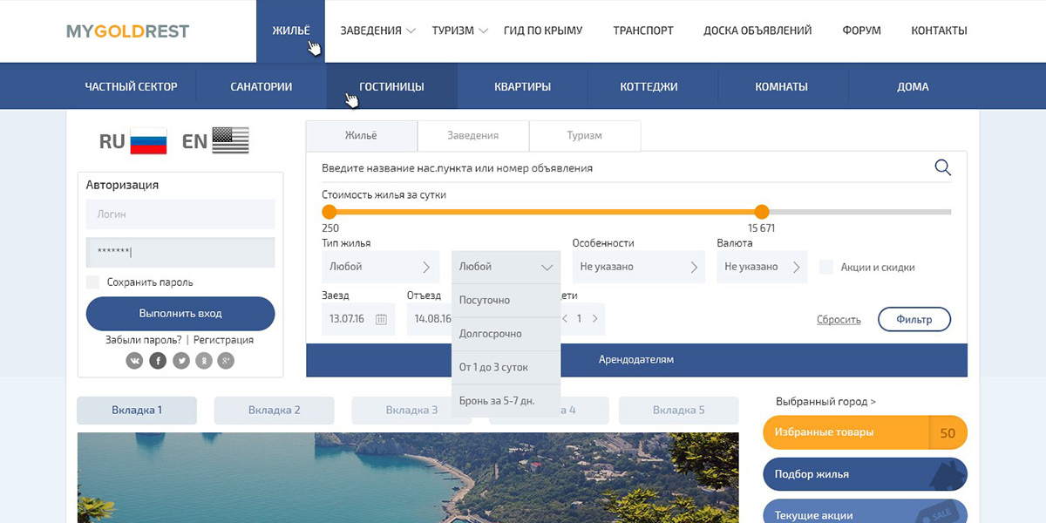Select Гостиницы category
The width and height of the screenshot is (1046, 523).
[x=392, y=86]
